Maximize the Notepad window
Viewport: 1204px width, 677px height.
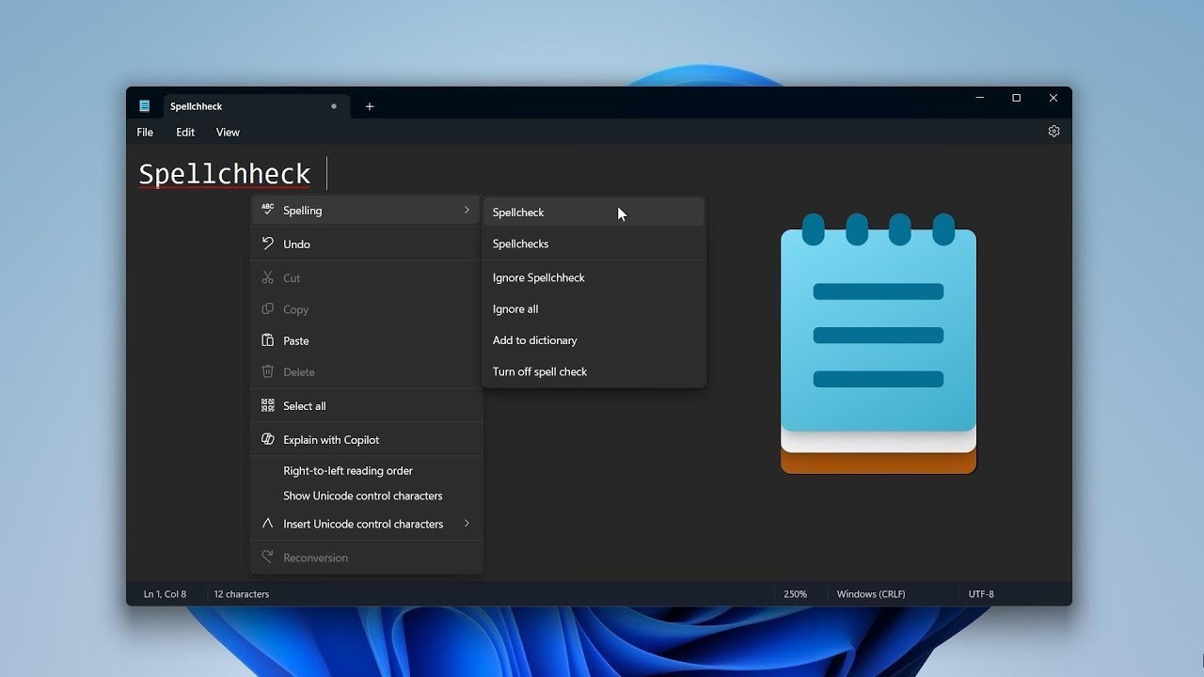click(x=1016, y=98)
